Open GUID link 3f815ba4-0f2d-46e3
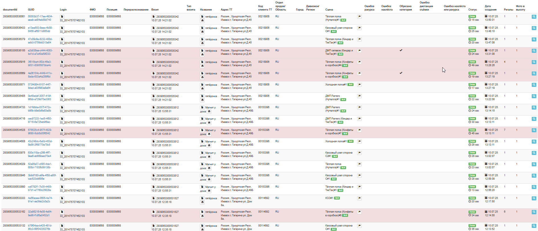This screenshot has width=538, height=231. pyautogui.click(x=40, y=64)
